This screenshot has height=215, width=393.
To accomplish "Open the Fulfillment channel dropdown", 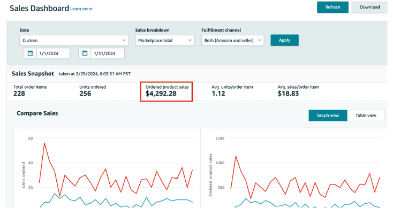I will point(232,40).
